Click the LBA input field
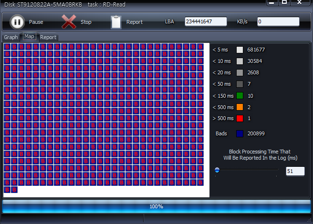313x224 pixels. (x=206, y=22)
